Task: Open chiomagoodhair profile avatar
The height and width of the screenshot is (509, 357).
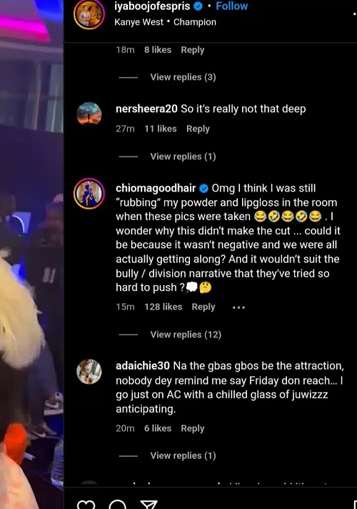Action: point(89,194)
